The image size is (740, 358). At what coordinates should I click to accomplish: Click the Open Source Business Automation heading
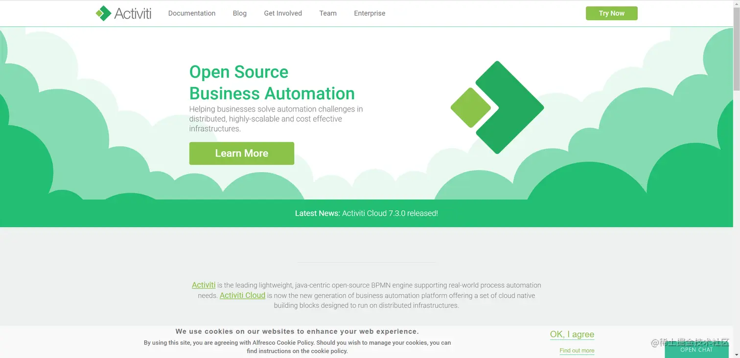[x=272, y=83]
